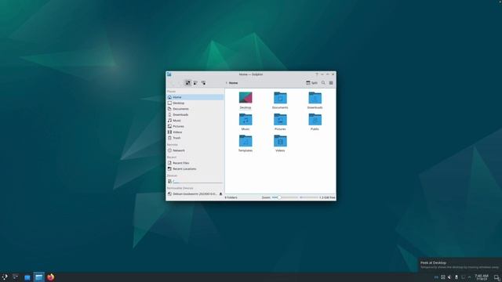Viewport: 502px width, 282px height.
Task: Select the Templates folder icon in file view
Action: pos(246,141)
